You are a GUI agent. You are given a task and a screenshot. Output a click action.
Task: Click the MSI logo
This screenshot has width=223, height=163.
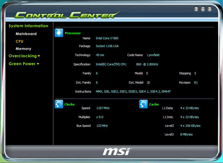117,152
